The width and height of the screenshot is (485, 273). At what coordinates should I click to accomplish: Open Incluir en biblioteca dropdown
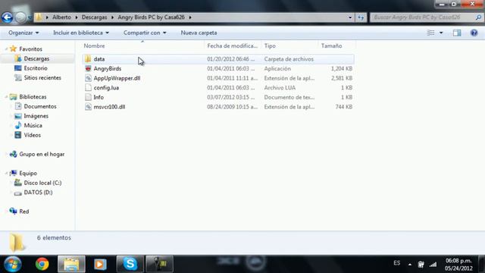(81, 33)
